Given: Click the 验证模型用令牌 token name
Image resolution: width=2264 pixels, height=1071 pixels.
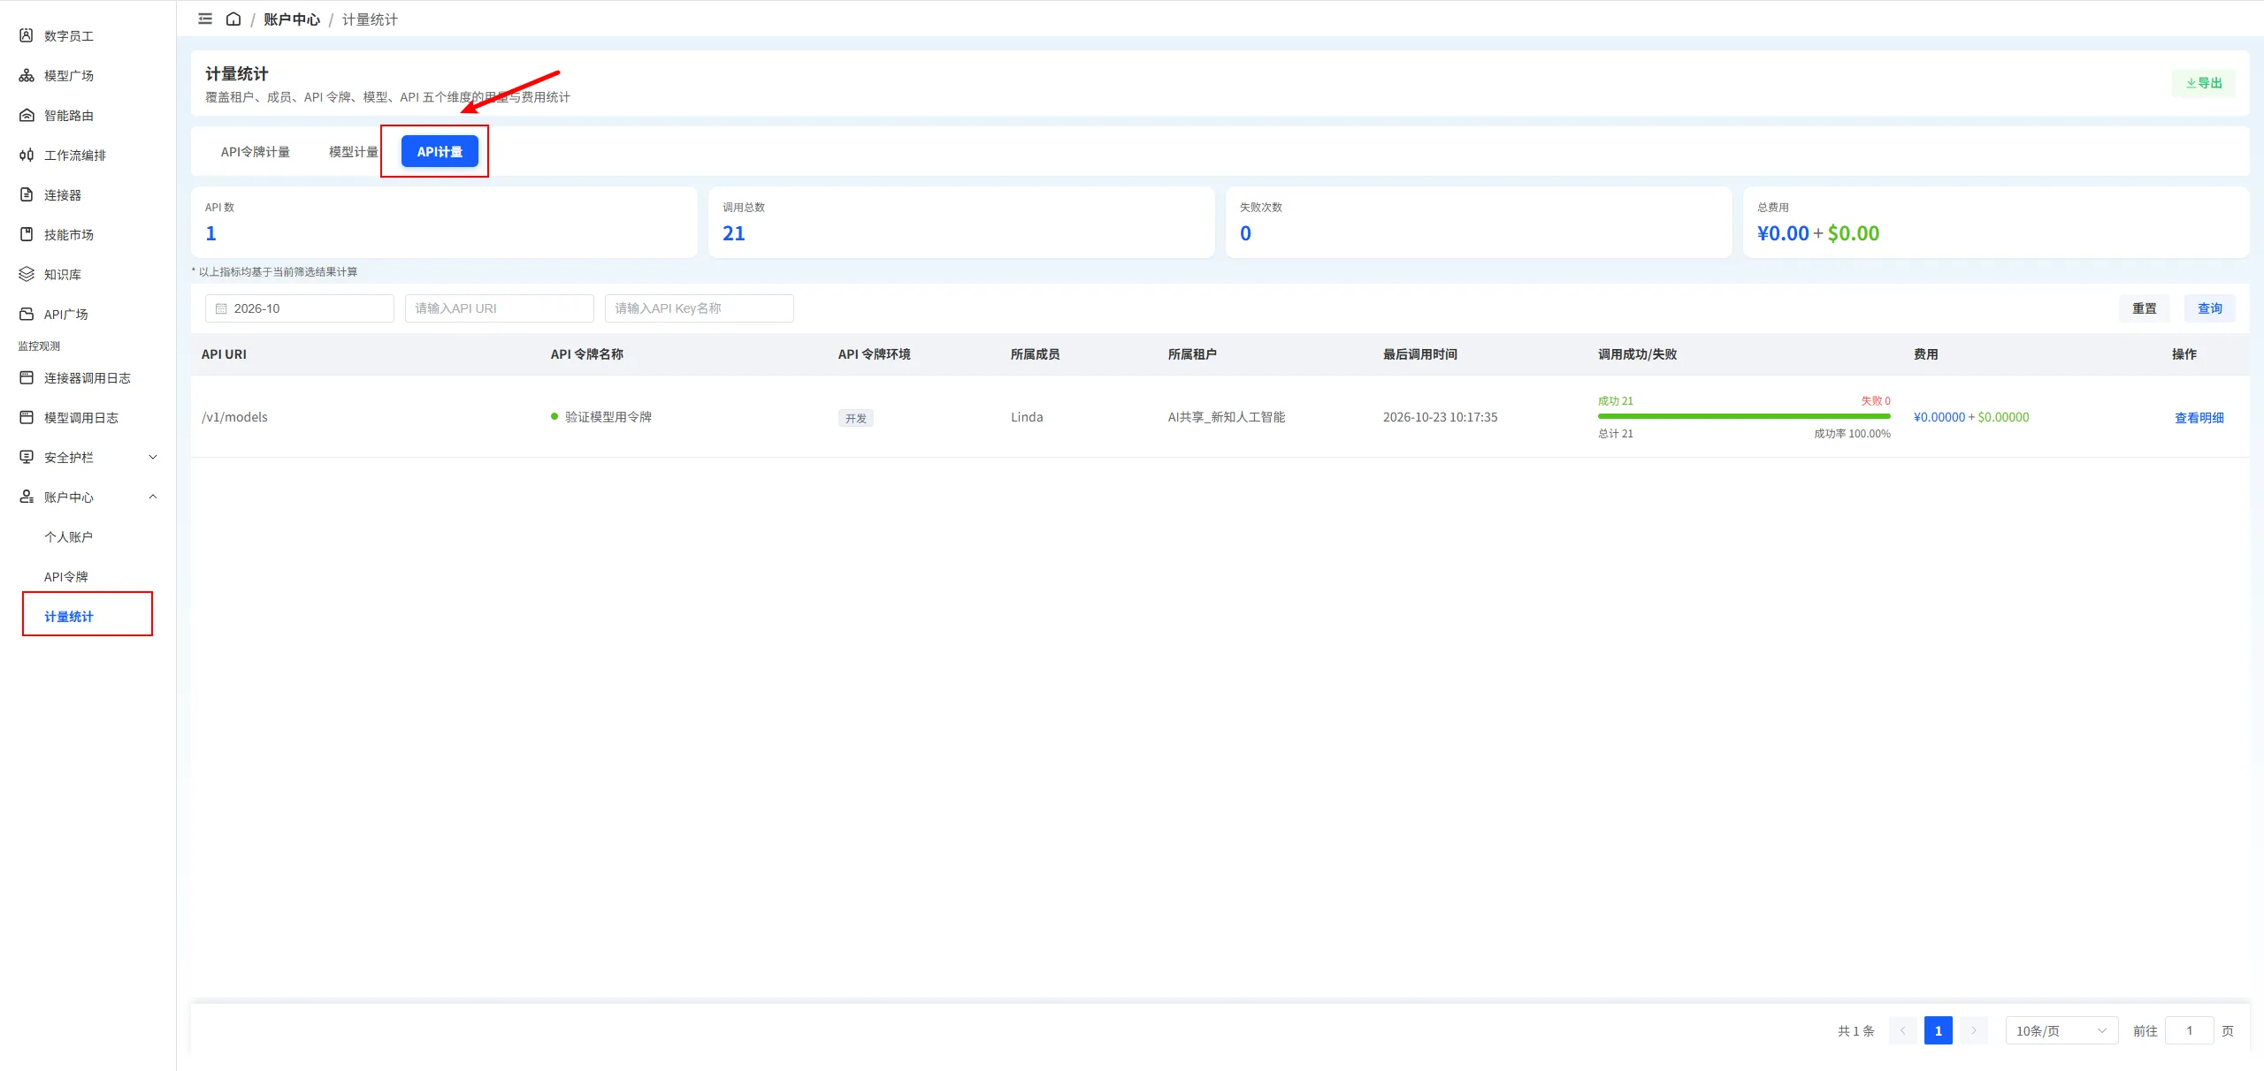Looking at the screenshot, I should click(x=608, y=417).
